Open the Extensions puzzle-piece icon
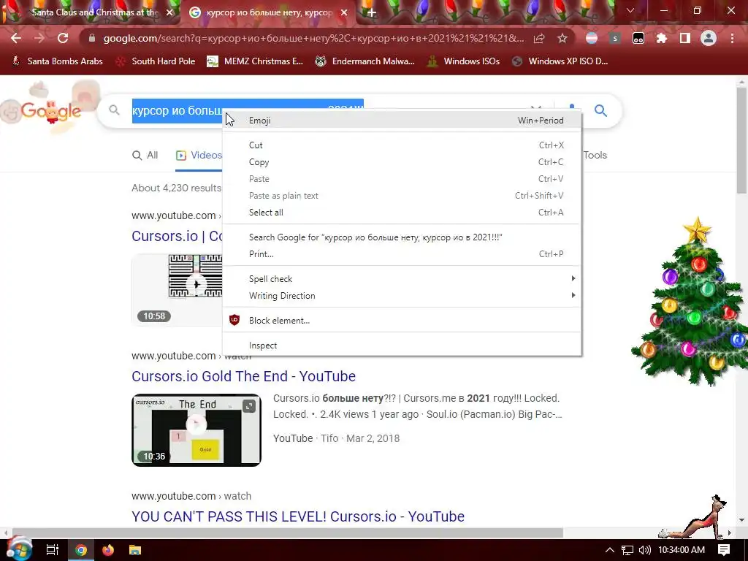This screenshot has height=561, width=748. point(661,38)
